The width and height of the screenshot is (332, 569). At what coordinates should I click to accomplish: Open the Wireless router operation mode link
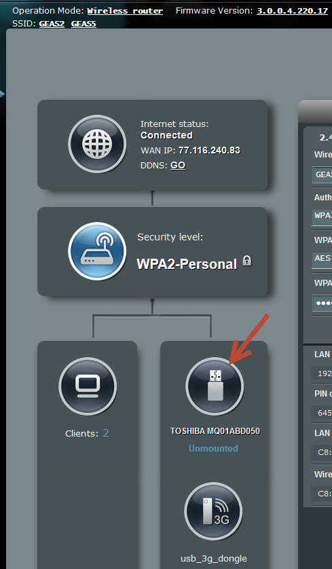coord(125,11)
